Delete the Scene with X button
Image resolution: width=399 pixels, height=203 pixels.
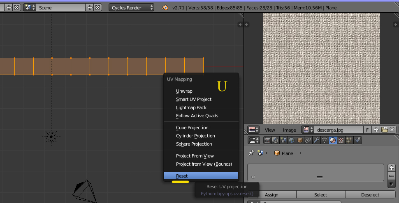point(97,8)
